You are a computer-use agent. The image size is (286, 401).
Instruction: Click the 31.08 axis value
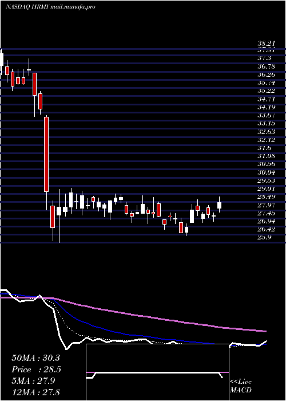point(266,156)
